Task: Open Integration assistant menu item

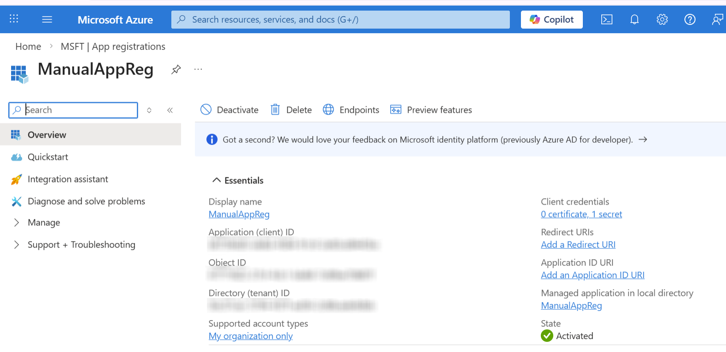Action: click(x=67, y=179)
